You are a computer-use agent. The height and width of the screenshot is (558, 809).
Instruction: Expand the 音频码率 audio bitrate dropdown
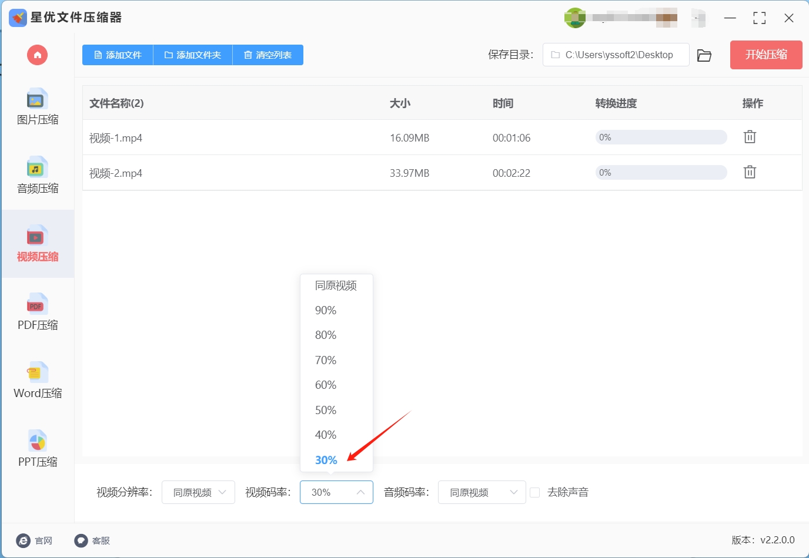coord(482,492)
